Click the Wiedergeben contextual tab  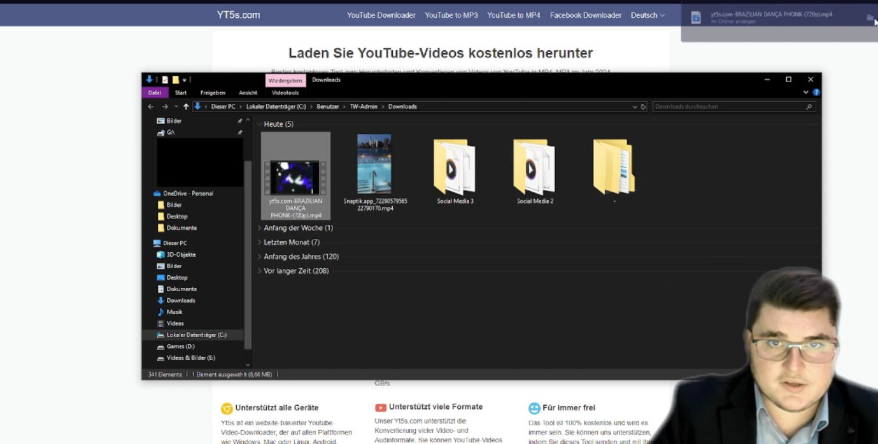click(285, 80)
